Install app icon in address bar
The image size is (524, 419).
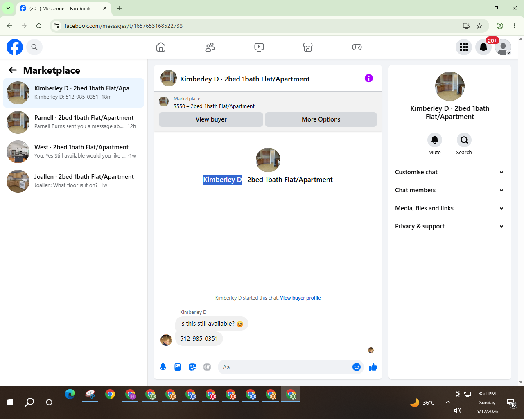(466, 26)
